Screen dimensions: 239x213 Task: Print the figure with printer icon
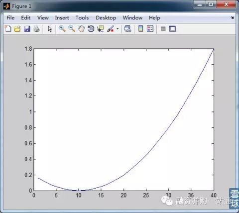36,29
